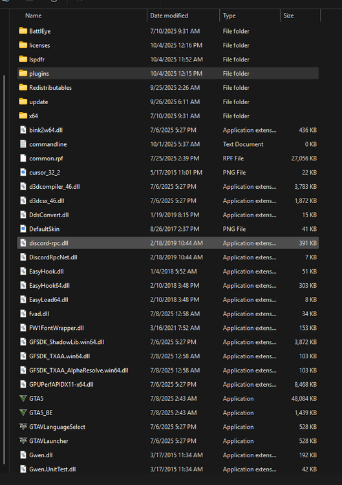342x485 pixels.
Task: Click the lspdfr folder icon
Action: [x=23, y=59]
